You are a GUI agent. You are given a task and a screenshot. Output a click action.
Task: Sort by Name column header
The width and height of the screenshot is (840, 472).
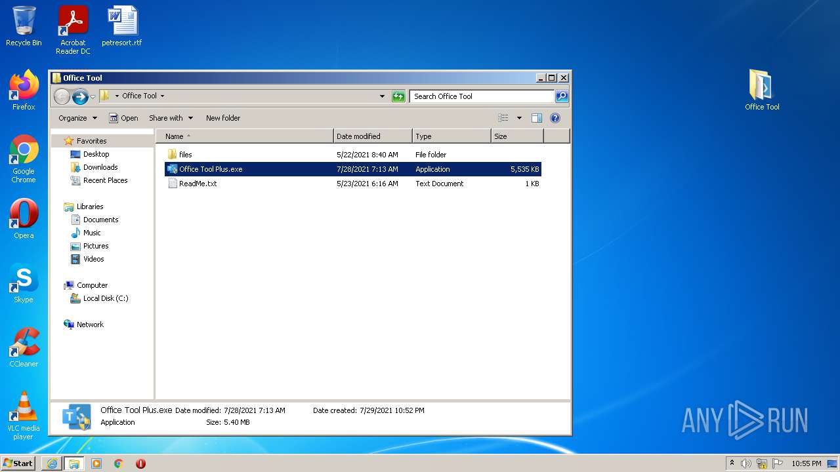tap(245, 136)
